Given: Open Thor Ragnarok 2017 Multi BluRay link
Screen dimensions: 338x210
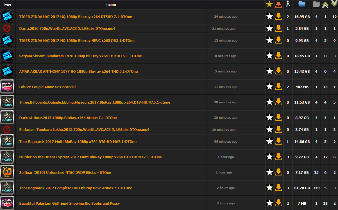Looking at the screenshot, I should click(78, 141).
